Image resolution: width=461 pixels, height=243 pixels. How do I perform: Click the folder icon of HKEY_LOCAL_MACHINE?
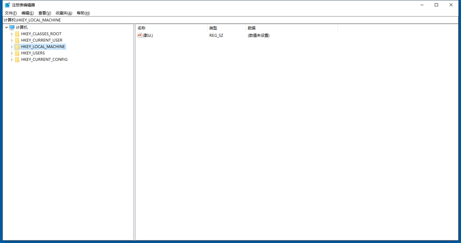coord(17,47)
